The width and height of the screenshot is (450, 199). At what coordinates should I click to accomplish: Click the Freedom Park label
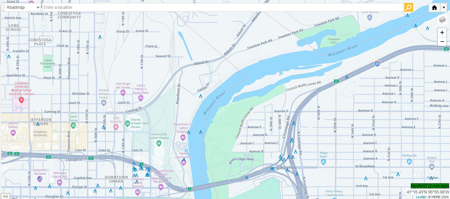pos(334,41)
